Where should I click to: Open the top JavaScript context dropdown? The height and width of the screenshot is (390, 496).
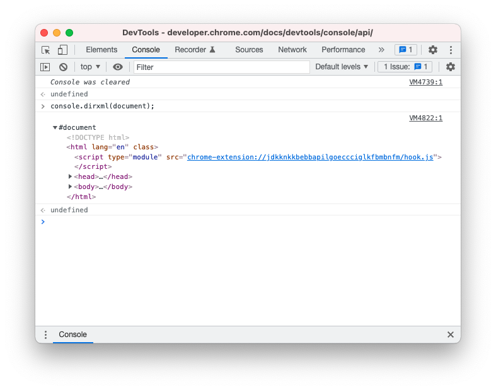90,67
